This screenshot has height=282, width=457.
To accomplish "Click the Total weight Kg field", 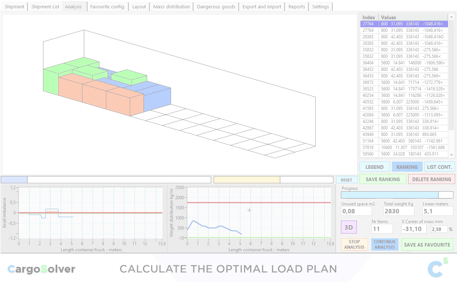I will tap(398, 211).
